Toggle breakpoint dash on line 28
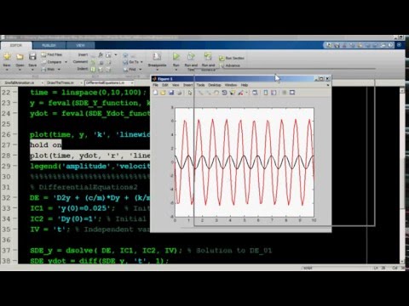Screen dimensions: 409x306 click(14, 156)
